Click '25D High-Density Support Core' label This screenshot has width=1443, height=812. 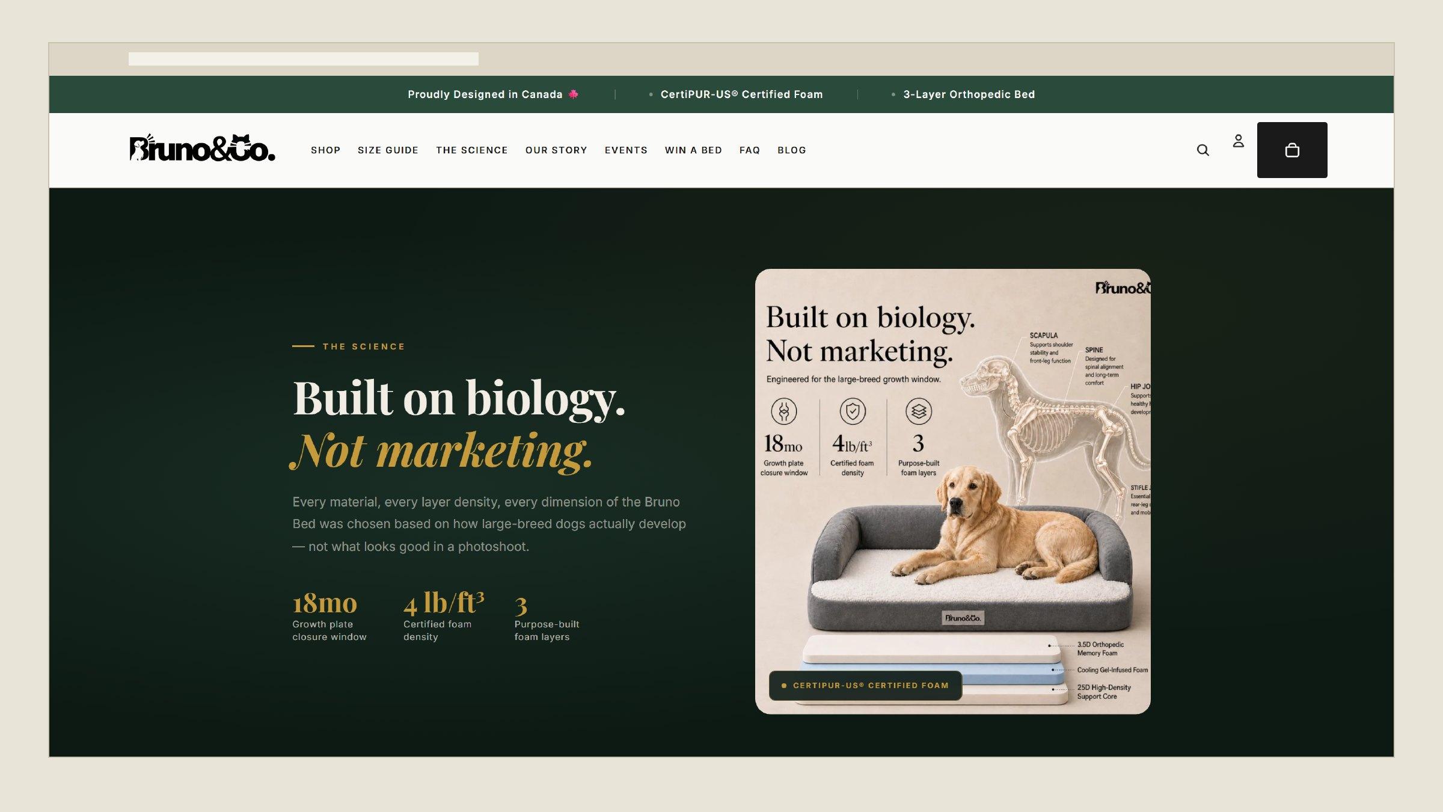(1104, 692)
